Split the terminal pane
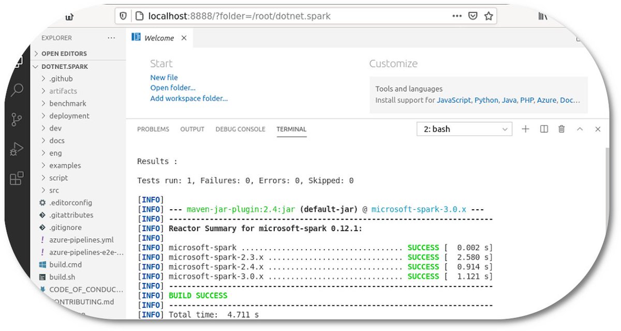 (x=544, y=129)
